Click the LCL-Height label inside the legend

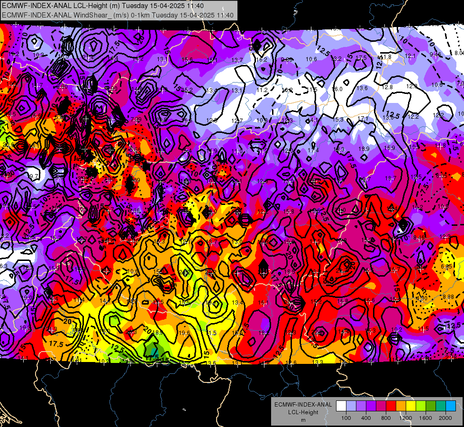coord(303,412)
